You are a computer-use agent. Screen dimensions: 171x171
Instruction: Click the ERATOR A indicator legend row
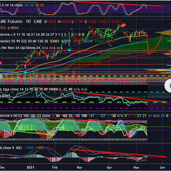42,35
